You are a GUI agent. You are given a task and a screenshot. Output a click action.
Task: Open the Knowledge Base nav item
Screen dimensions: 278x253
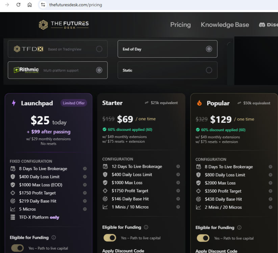coord(225,25)
